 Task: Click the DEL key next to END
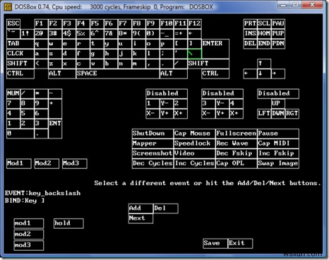(x=250, y=44)
